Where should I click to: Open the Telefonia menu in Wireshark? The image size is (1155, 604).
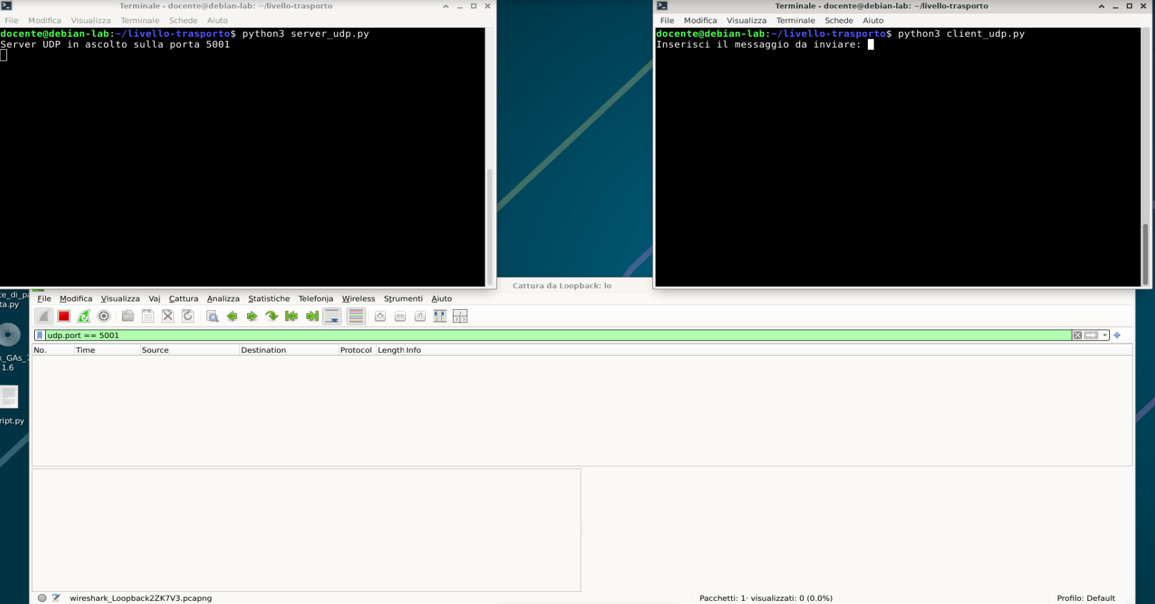[316, 299]
